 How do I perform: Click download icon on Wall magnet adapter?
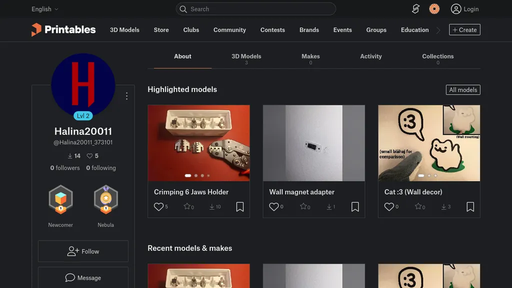point(329,206)
